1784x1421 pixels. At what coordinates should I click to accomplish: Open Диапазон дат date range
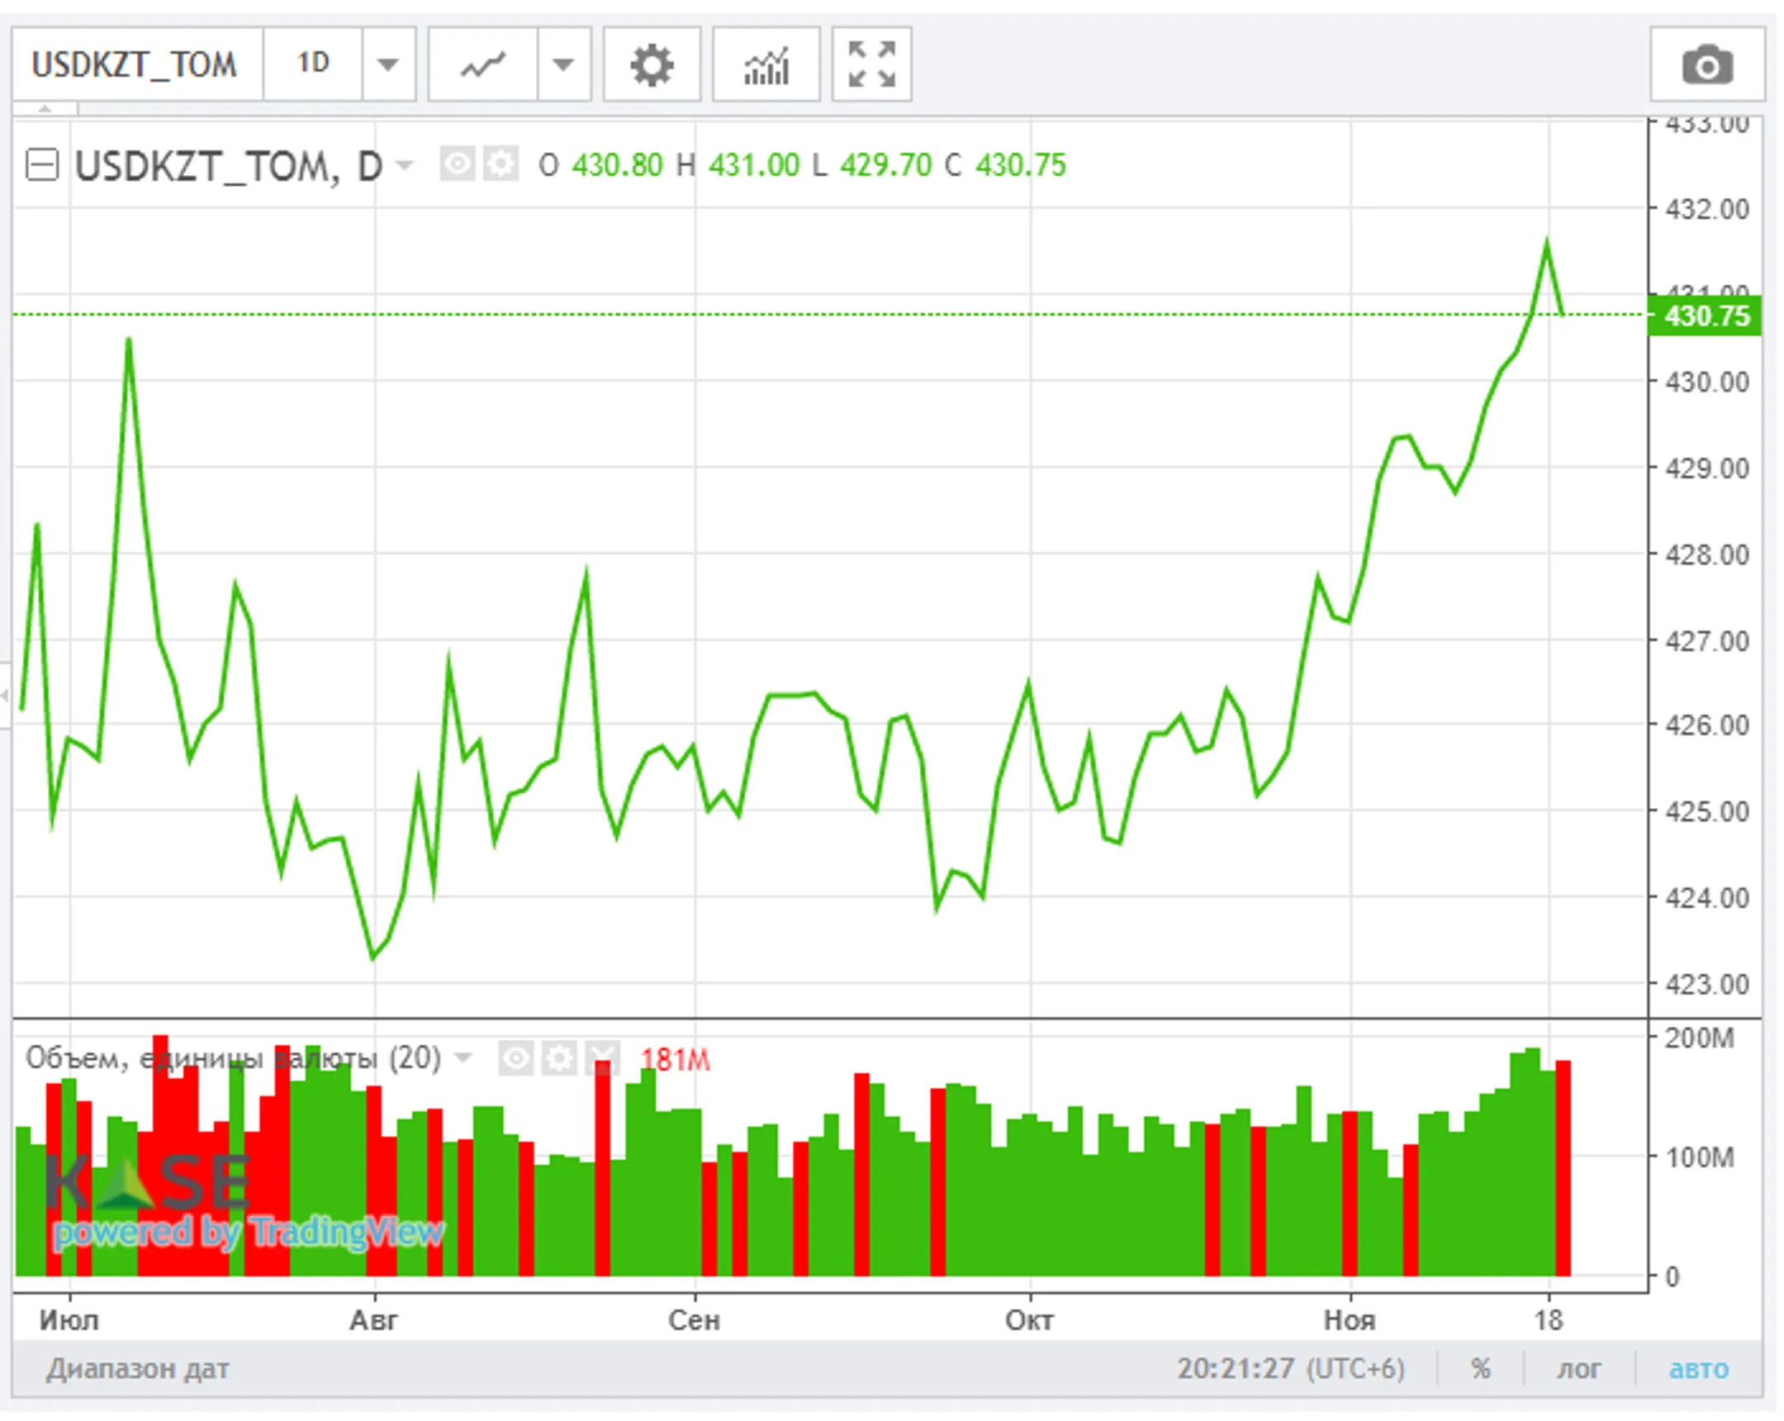click(137, 1368)
